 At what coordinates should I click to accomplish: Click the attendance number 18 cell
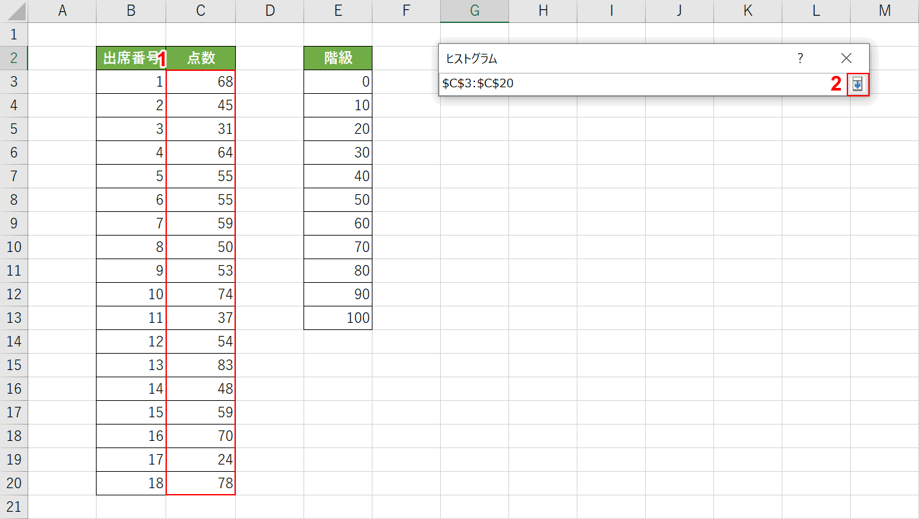[131, 484]
